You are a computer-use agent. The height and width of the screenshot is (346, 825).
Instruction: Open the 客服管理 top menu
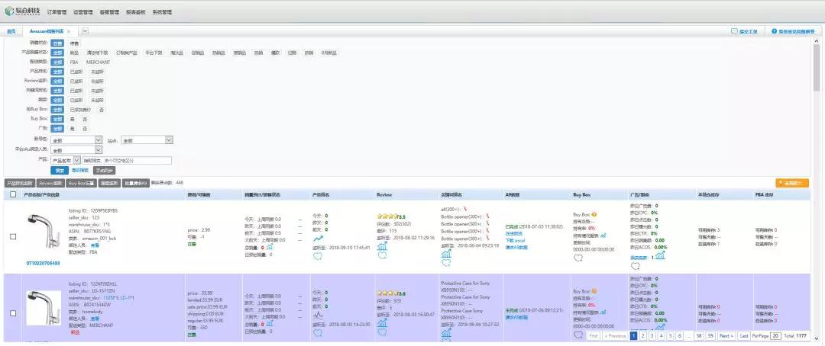[109, 11]
